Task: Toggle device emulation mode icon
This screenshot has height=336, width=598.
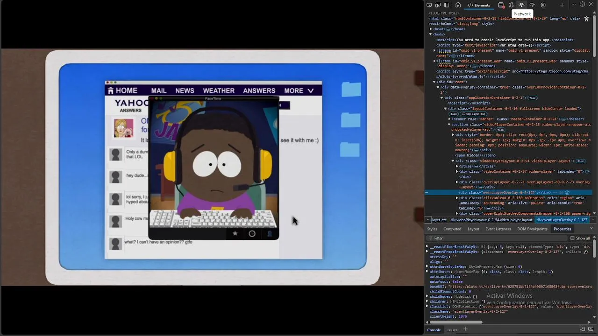Action: click(x=438, y=5)
